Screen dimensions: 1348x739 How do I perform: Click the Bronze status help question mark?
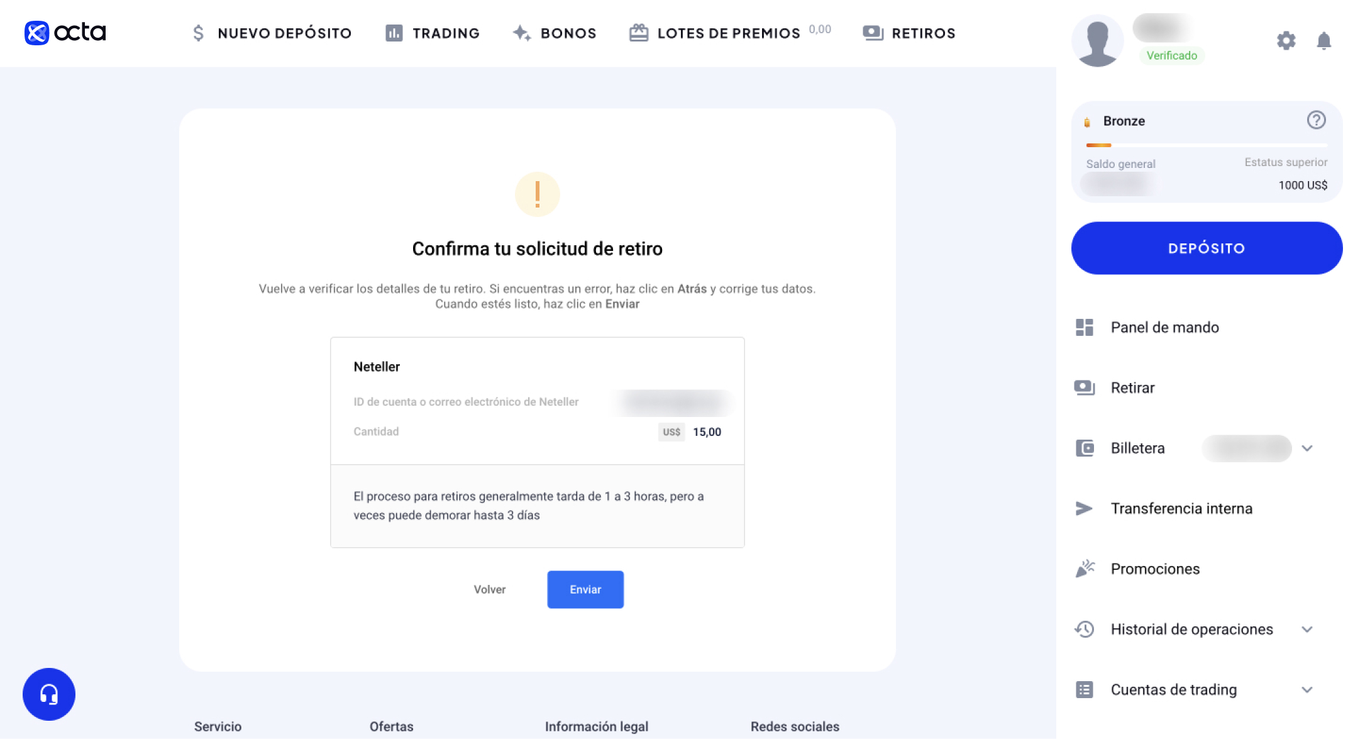click(1316, 120)
